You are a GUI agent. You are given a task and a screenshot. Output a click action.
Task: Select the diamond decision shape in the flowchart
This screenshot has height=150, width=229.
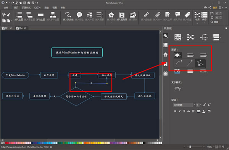coord(76,96)
